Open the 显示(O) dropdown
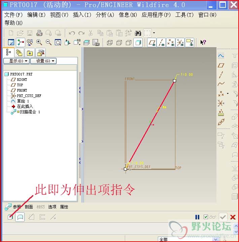 point(16,61)
